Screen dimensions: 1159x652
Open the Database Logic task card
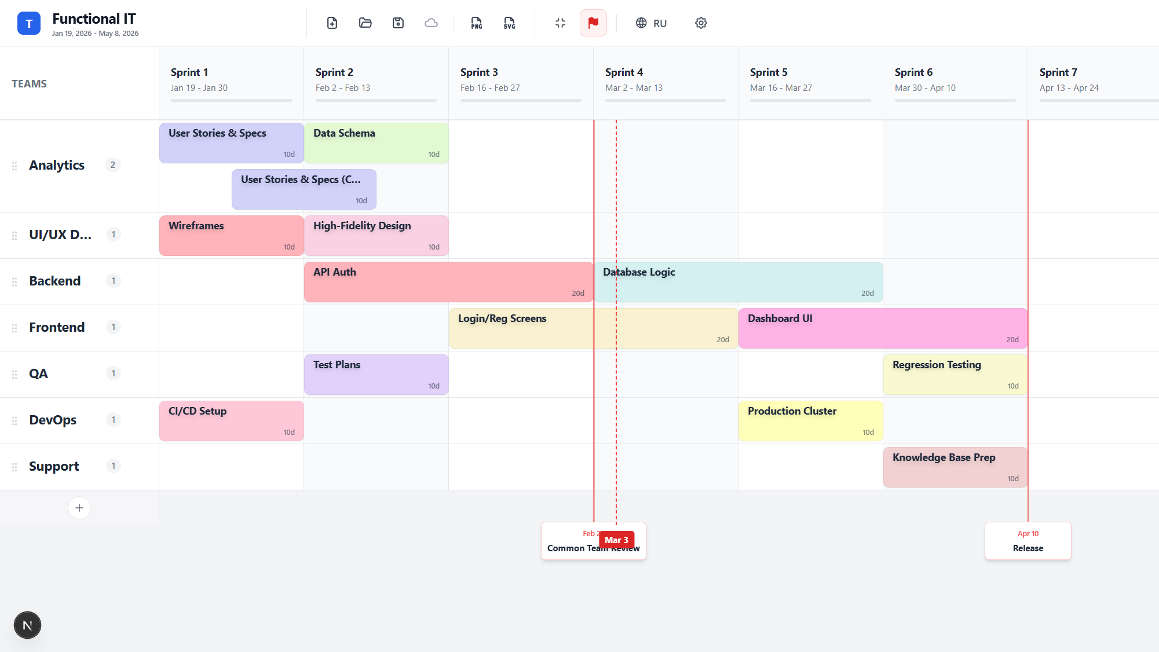click(739, 282)
